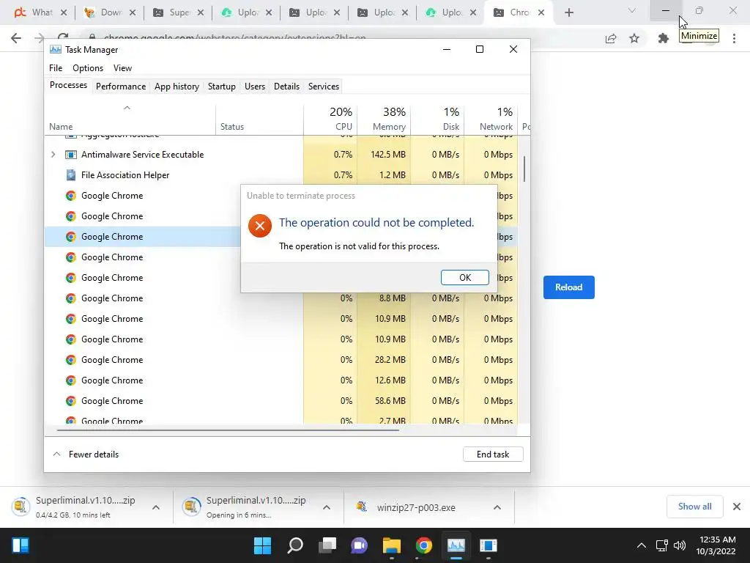This screenshot has width=750, height=563.
Task: Switch to the 'Down' Chrome tab
Action: tap(111, 12)
